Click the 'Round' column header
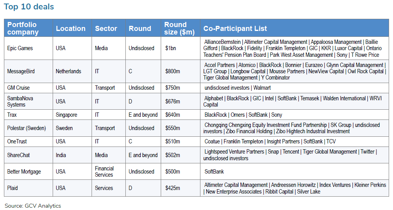 click(x=140, y=29)
